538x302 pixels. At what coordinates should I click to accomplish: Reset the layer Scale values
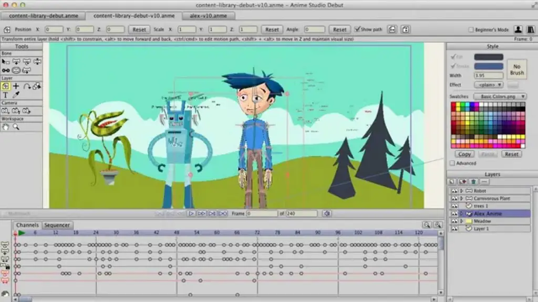tap(272, 29)
